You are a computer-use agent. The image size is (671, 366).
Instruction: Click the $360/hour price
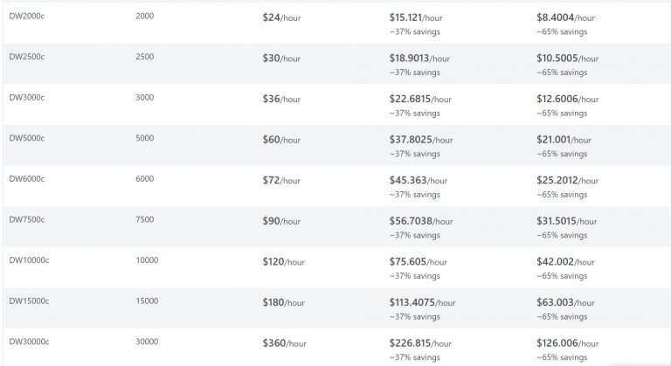tap(285, 343)
